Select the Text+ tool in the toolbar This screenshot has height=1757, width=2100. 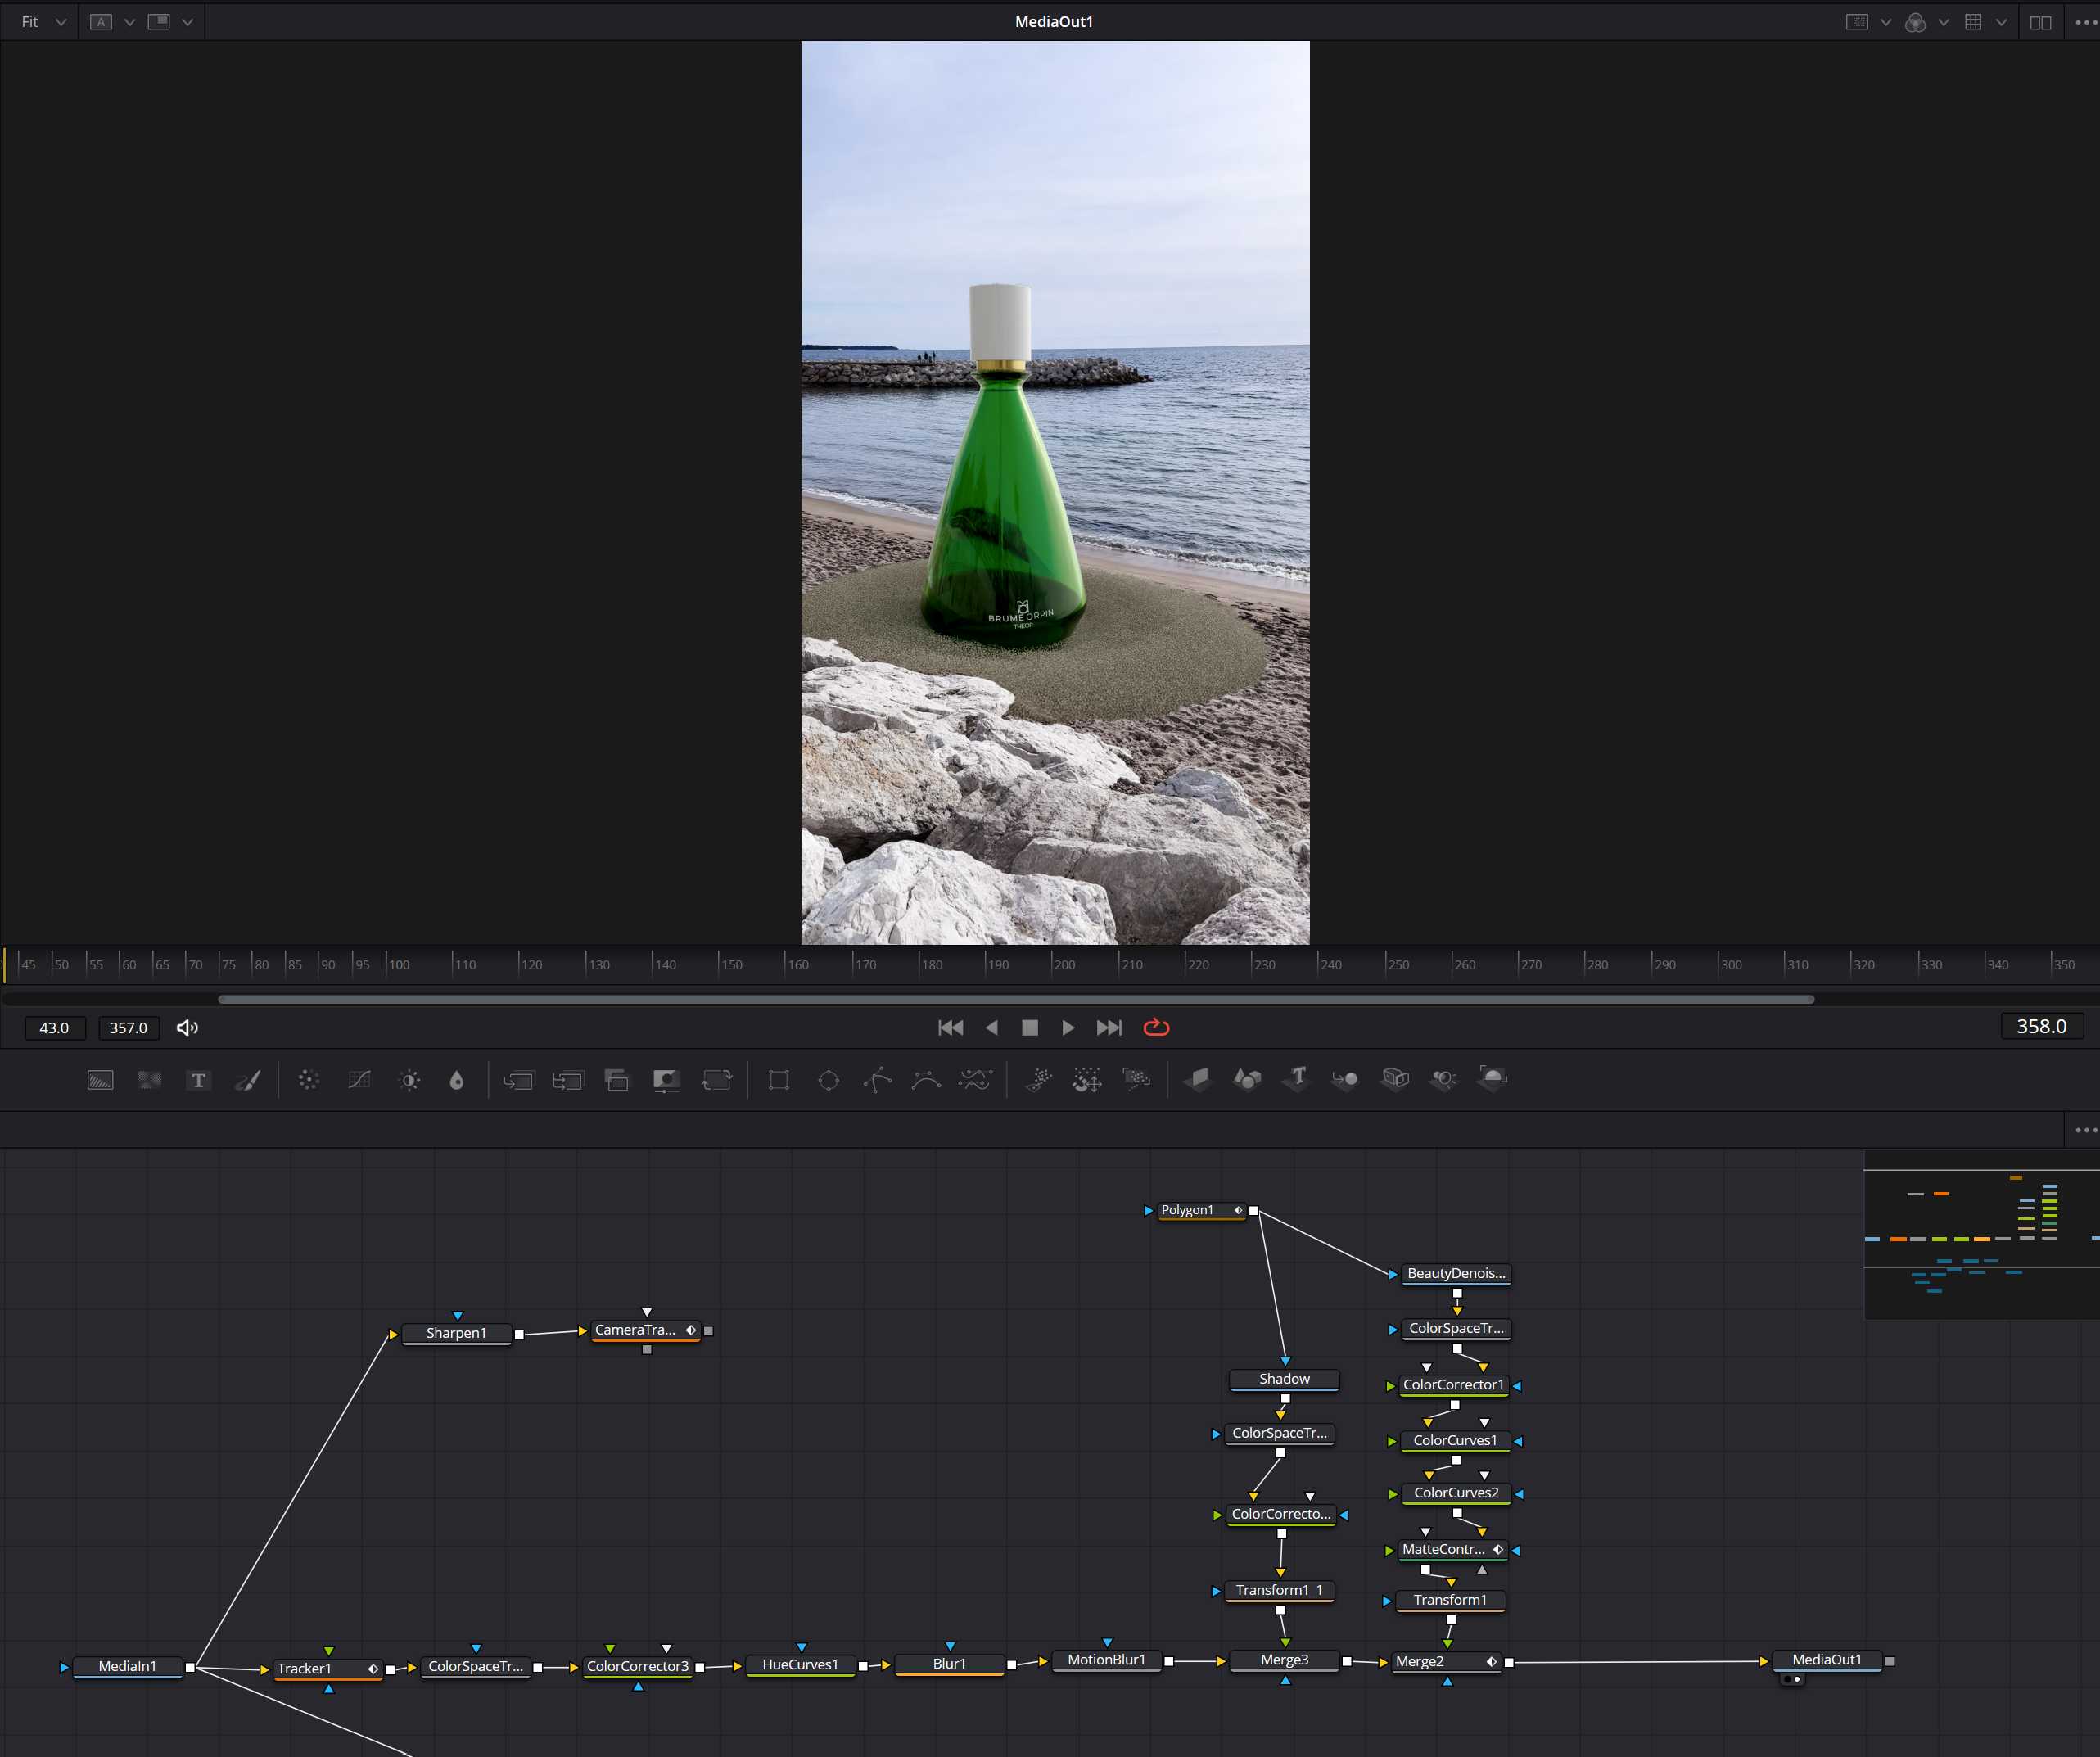199,1080
